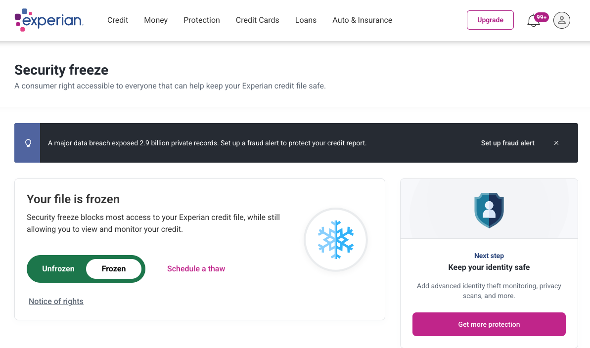Click the identity shield icon

[489, 210]
